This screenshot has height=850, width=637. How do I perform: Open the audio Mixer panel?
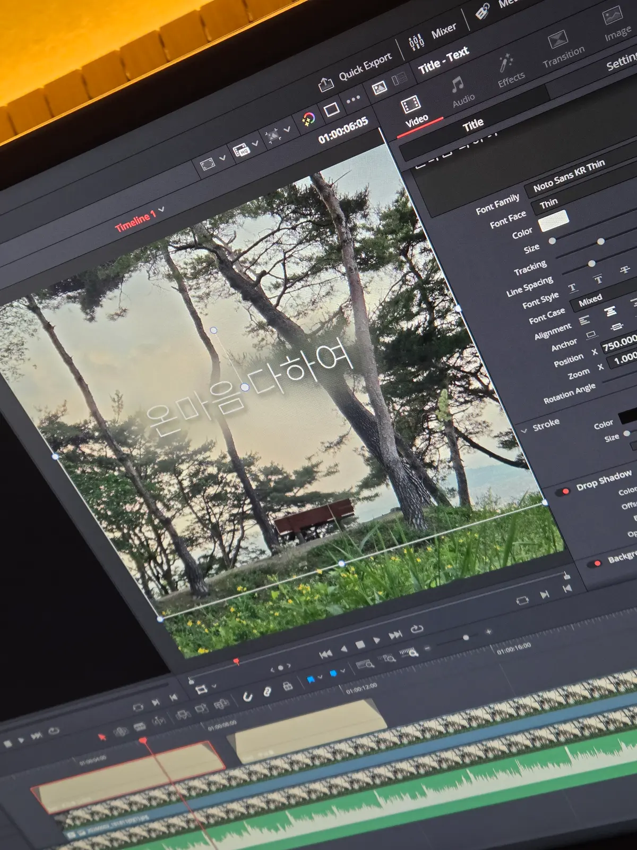pyautogui.click(x=432, y=36)
